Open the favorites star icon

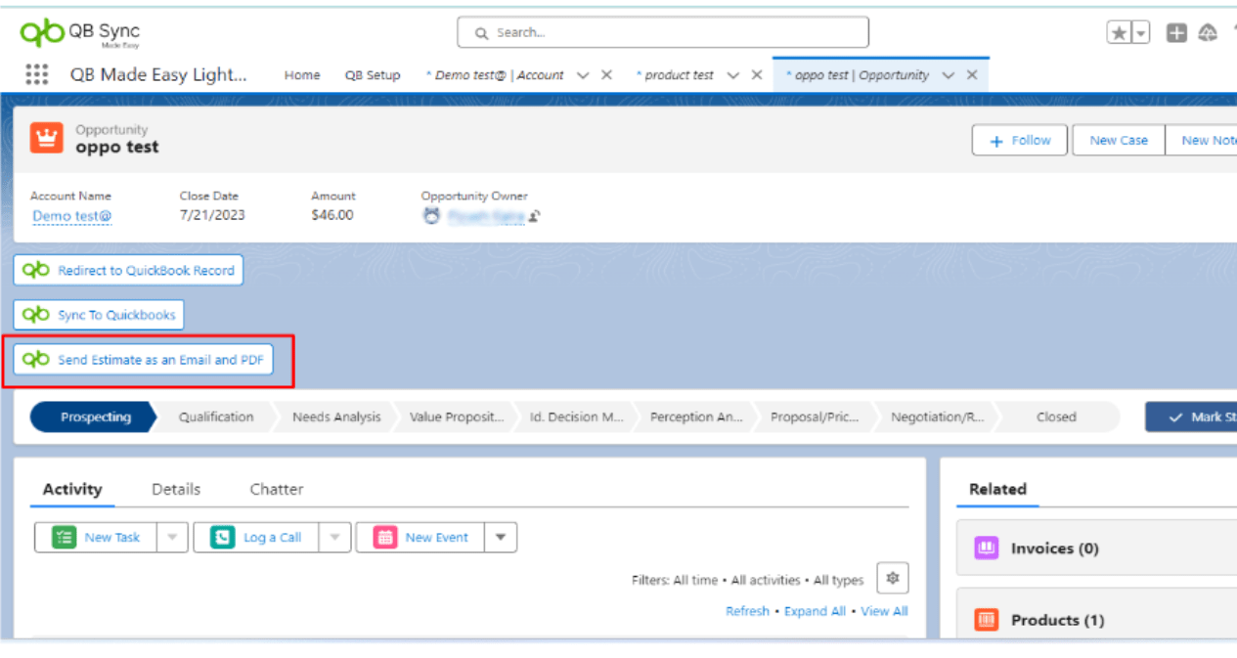[x=1119, y=32]
